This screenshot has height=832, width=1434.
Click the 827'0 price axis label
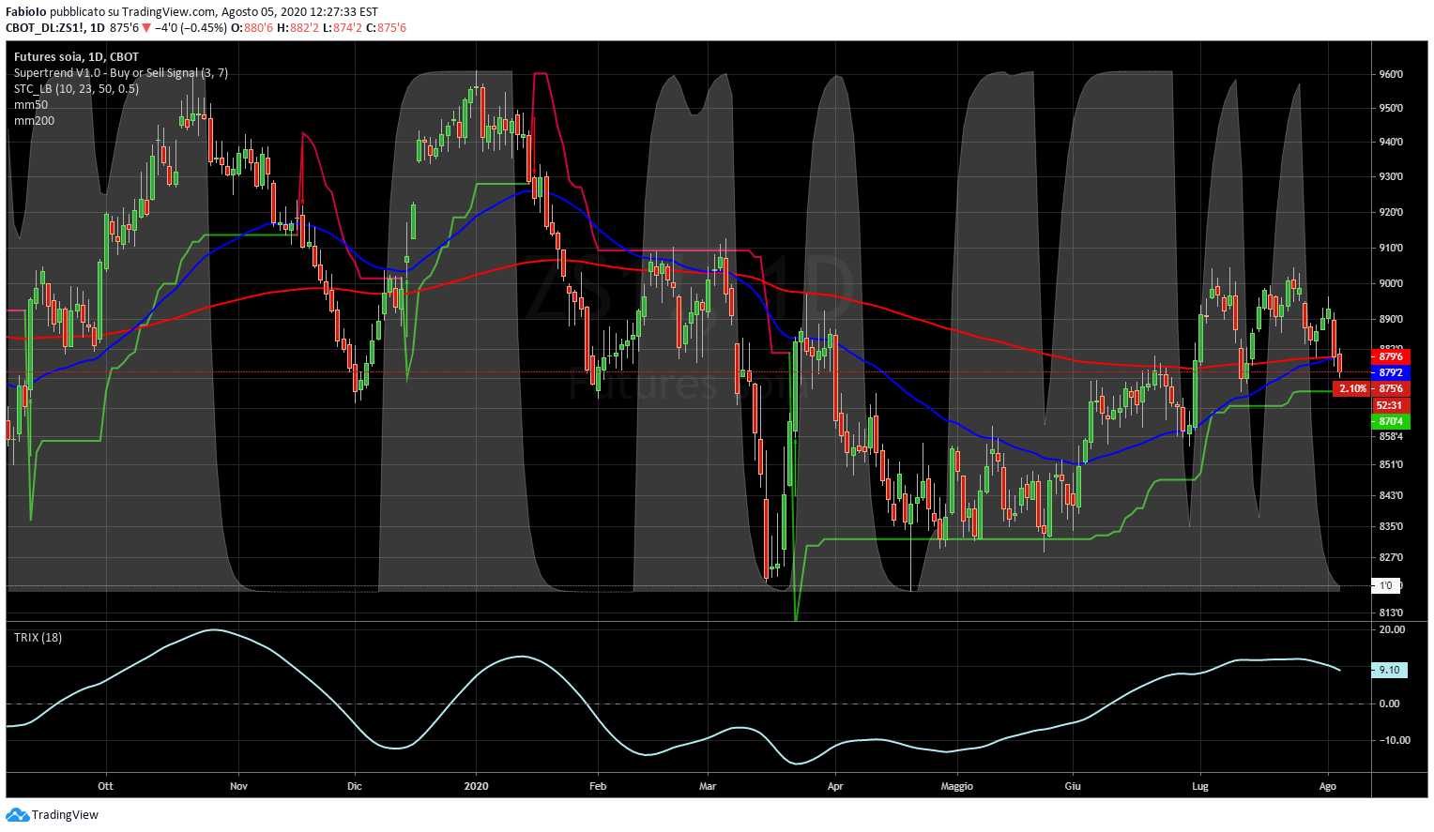point(1391,558)
